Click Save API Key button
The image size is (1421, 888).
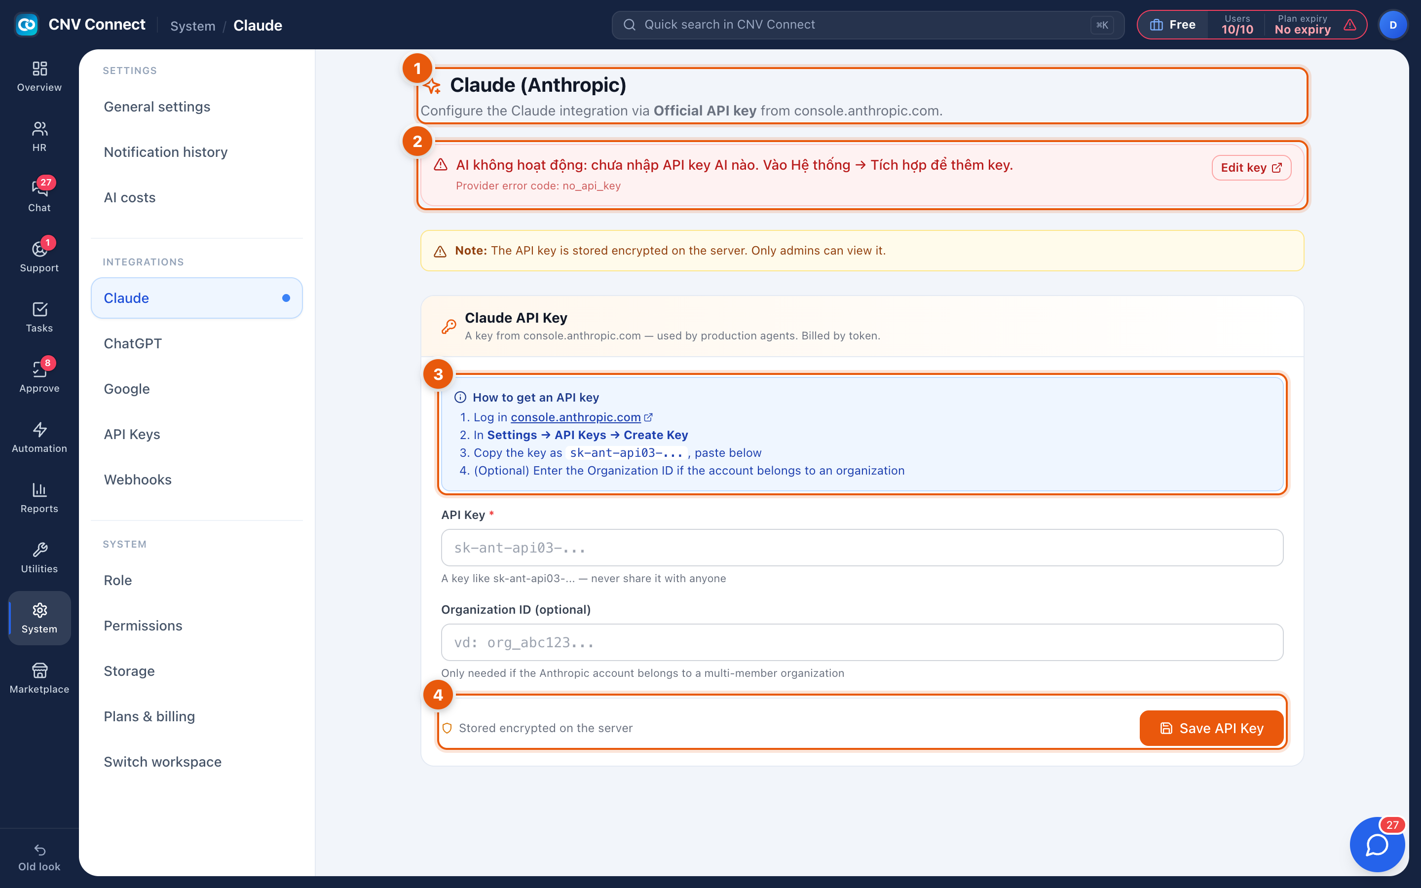1211,728
